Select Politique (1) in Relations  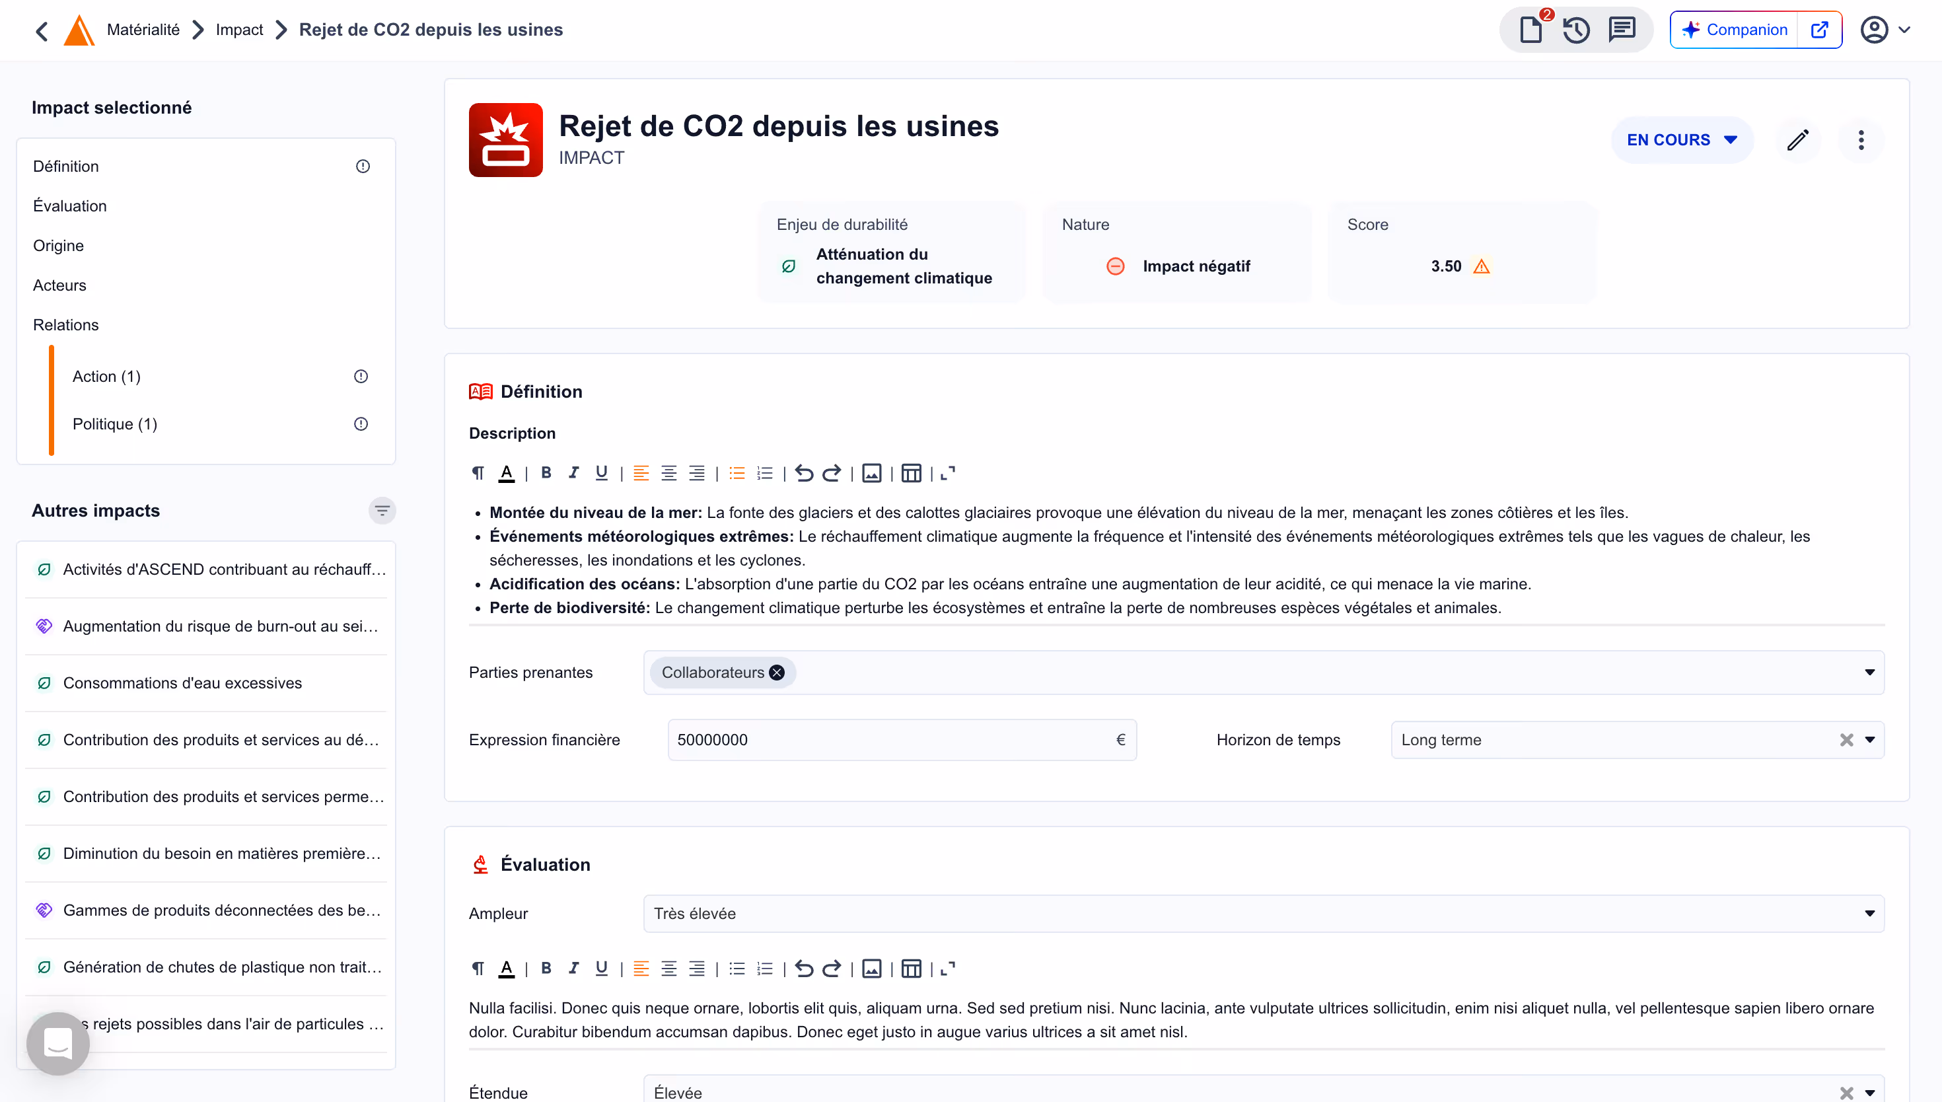115,424
